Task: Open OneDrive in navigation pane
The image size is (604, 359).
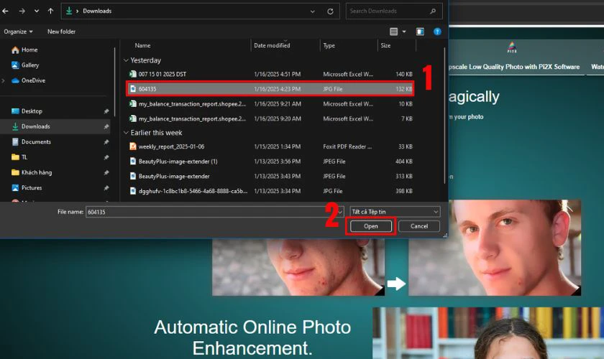Action: (x=29, y=80)
